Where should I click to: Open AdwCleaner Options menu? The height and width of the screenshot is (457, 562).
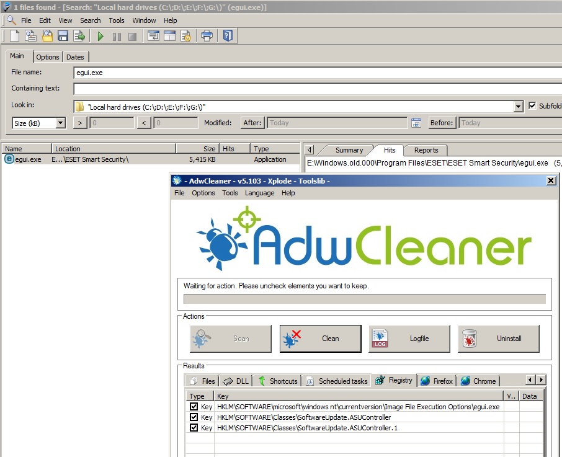[x=203, y=193]
